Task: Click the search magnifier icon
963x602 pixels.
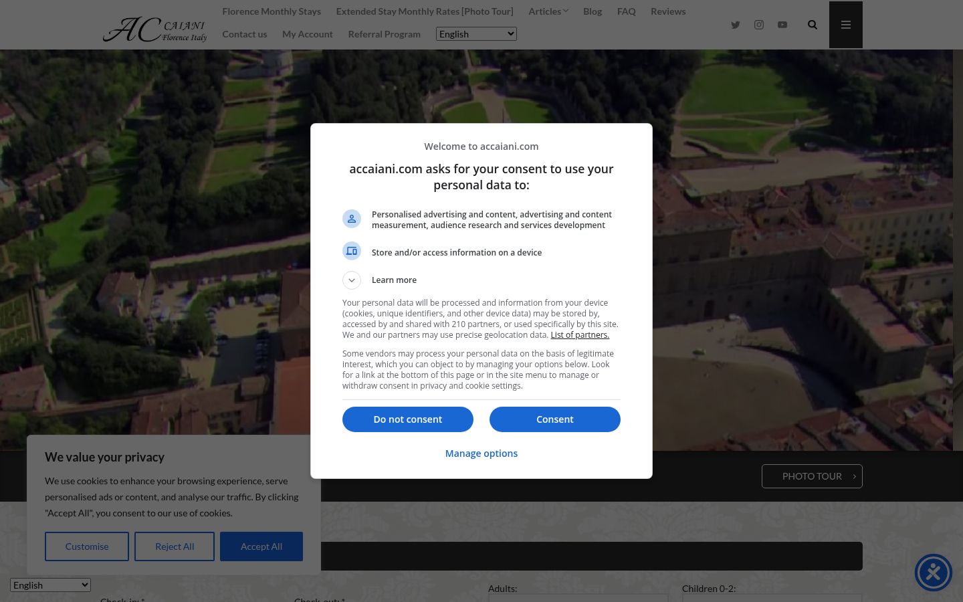Action: pyautogui.click(x=813, y=25)
